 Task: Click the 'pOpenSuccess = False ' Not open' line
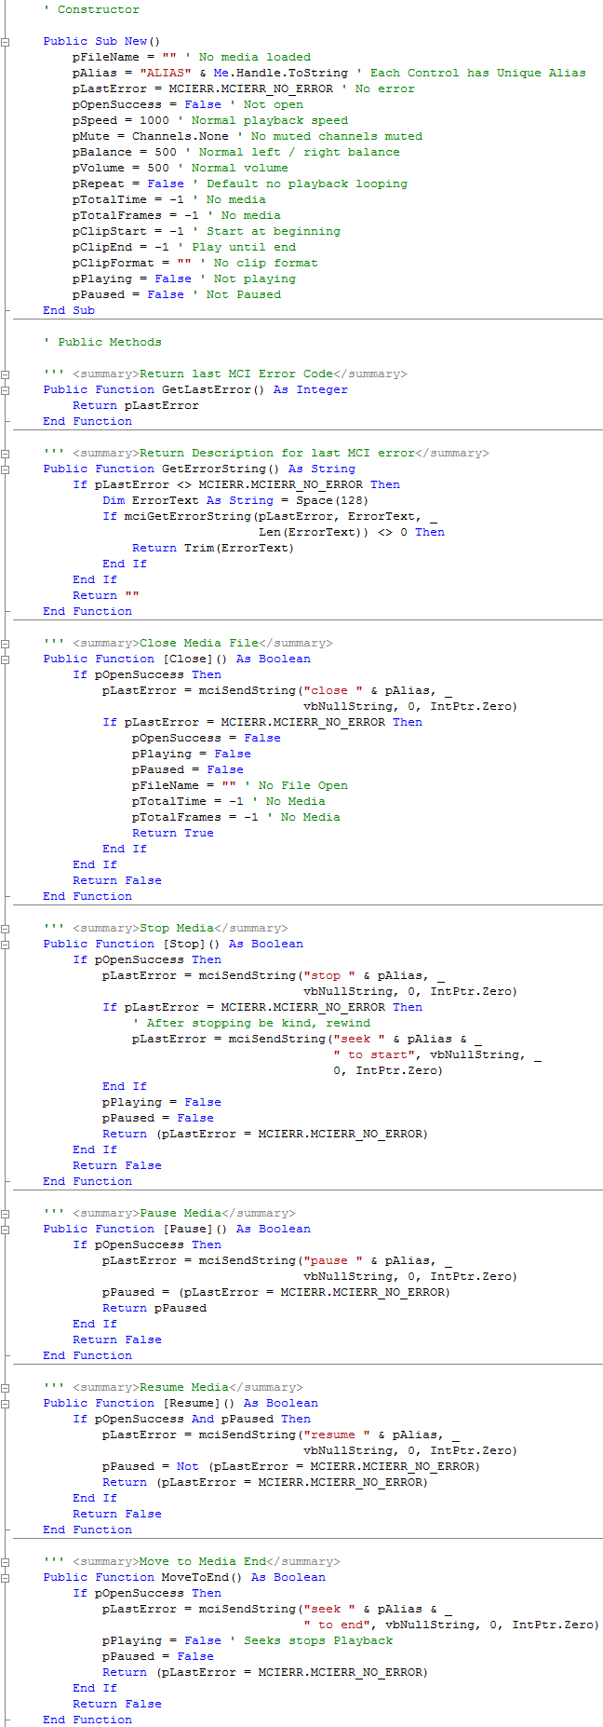[x=188, y=104]
